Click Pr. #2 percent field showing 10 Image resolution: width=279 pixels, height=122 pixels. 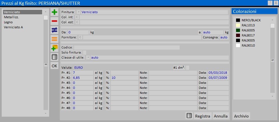pyautogui.click(x=125, y=78)
